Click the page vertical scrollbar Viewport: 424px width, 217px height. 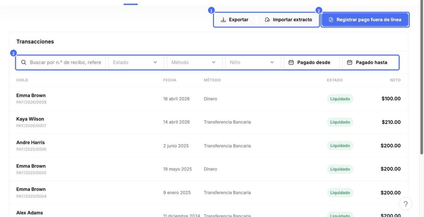click(x=421, y=78)
